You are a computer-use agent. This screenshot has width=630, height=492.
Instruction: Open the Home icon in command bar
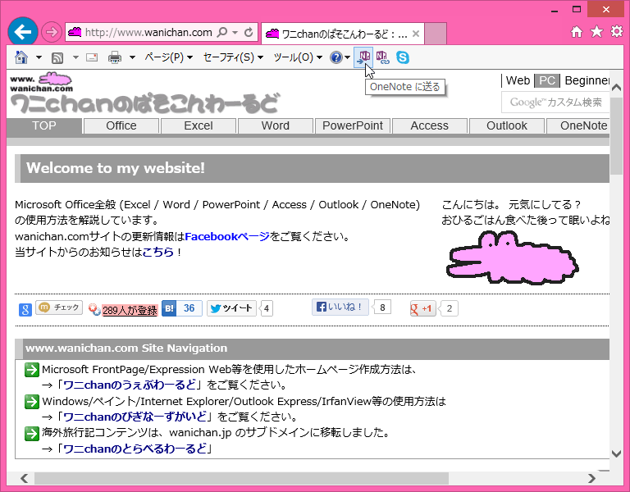21,57
